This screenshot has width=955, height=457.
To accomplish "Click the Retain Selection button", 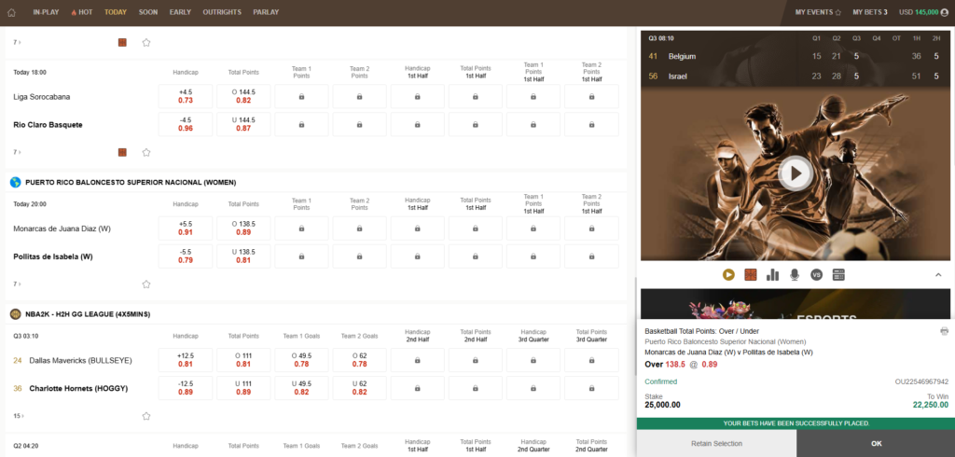I will [716, 443].
